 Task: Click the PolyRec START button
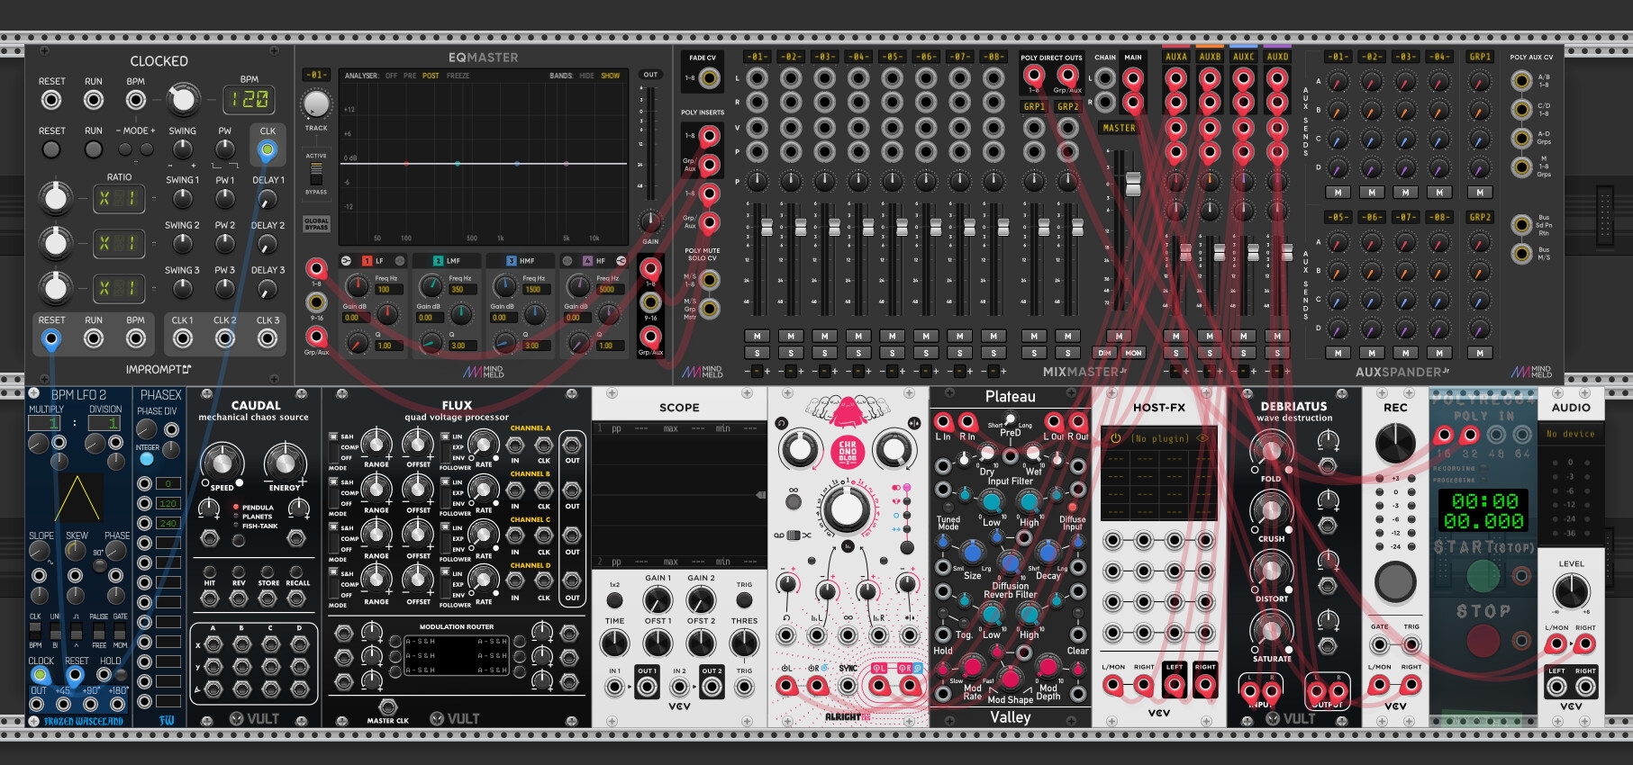(x=1483, y=574)
